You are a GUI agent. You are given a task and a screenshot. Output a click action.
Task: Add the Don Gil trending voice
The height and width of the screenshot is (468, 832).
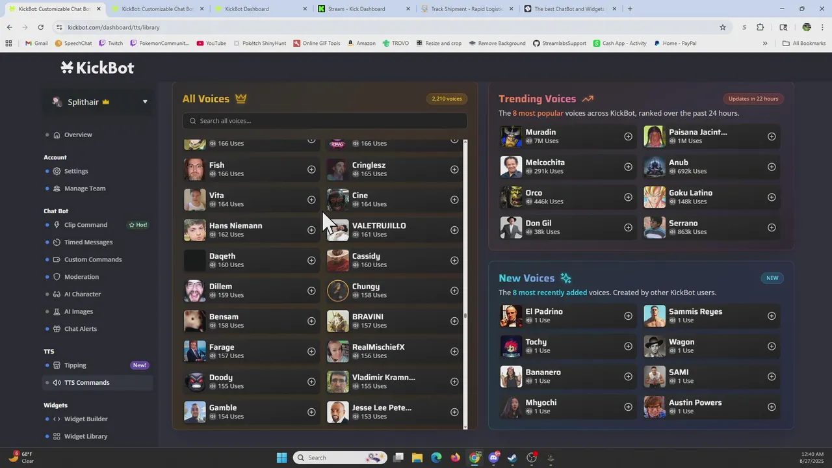(628, 227)
